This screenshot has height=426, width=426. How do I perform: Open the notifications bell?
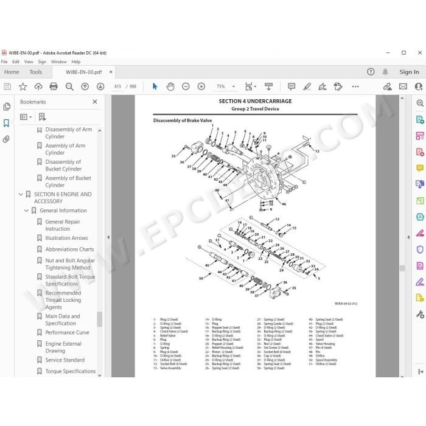[x=385, y=72]
